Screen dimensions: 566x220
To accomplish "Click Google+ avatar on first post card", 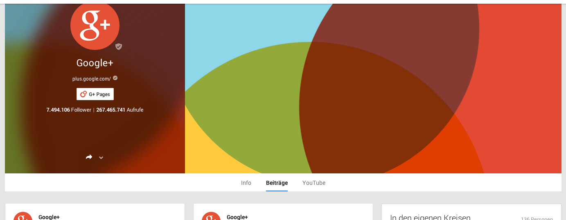I will (x=23, y=216).
